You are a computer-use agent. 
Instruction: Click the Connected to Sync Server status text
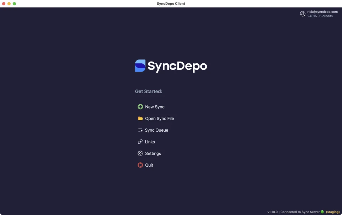pyautogui.click(x=300, y=212)
